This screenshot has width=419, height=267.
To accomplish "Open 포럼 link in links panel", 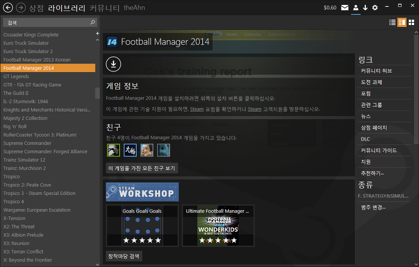I will 365,93.
